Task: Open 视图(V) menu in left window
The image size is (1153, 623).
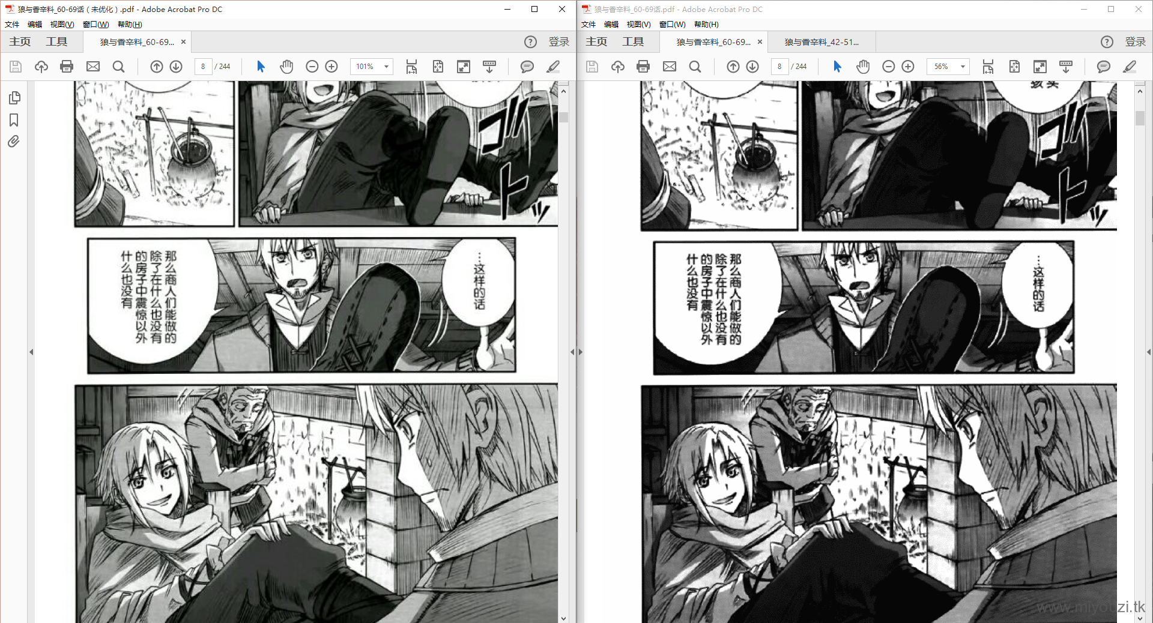Action: click(x=62, y=25)
